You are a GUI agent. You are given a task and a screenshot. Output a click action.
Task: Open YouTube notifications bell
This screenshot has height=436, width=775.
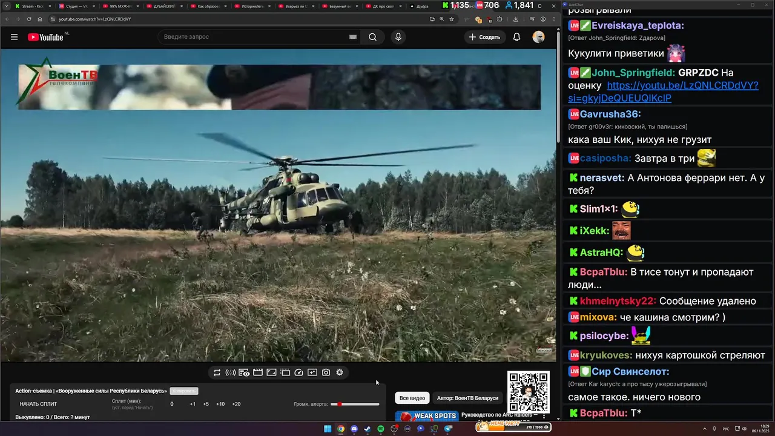(x=516, y=37)
